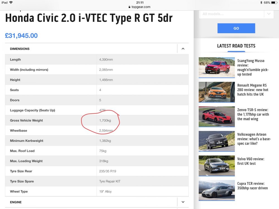Open the Renault Megane RS thumbnail
279x209 pixels.
point(217,92)
